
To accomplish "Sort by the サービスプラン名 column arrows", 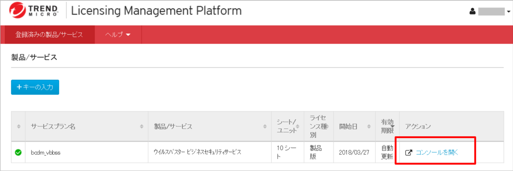I will (x=142, y=127).
